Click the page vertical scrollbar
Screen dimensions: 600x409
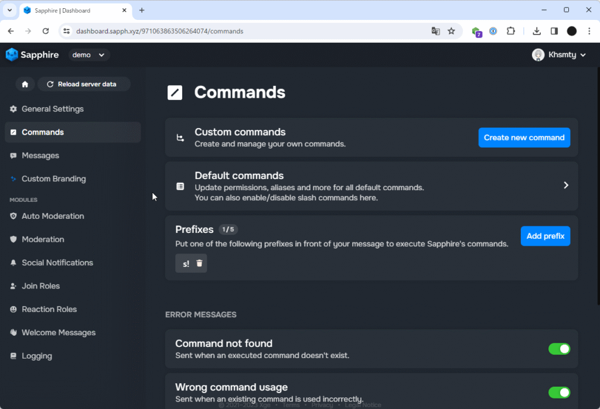(598, 186)
